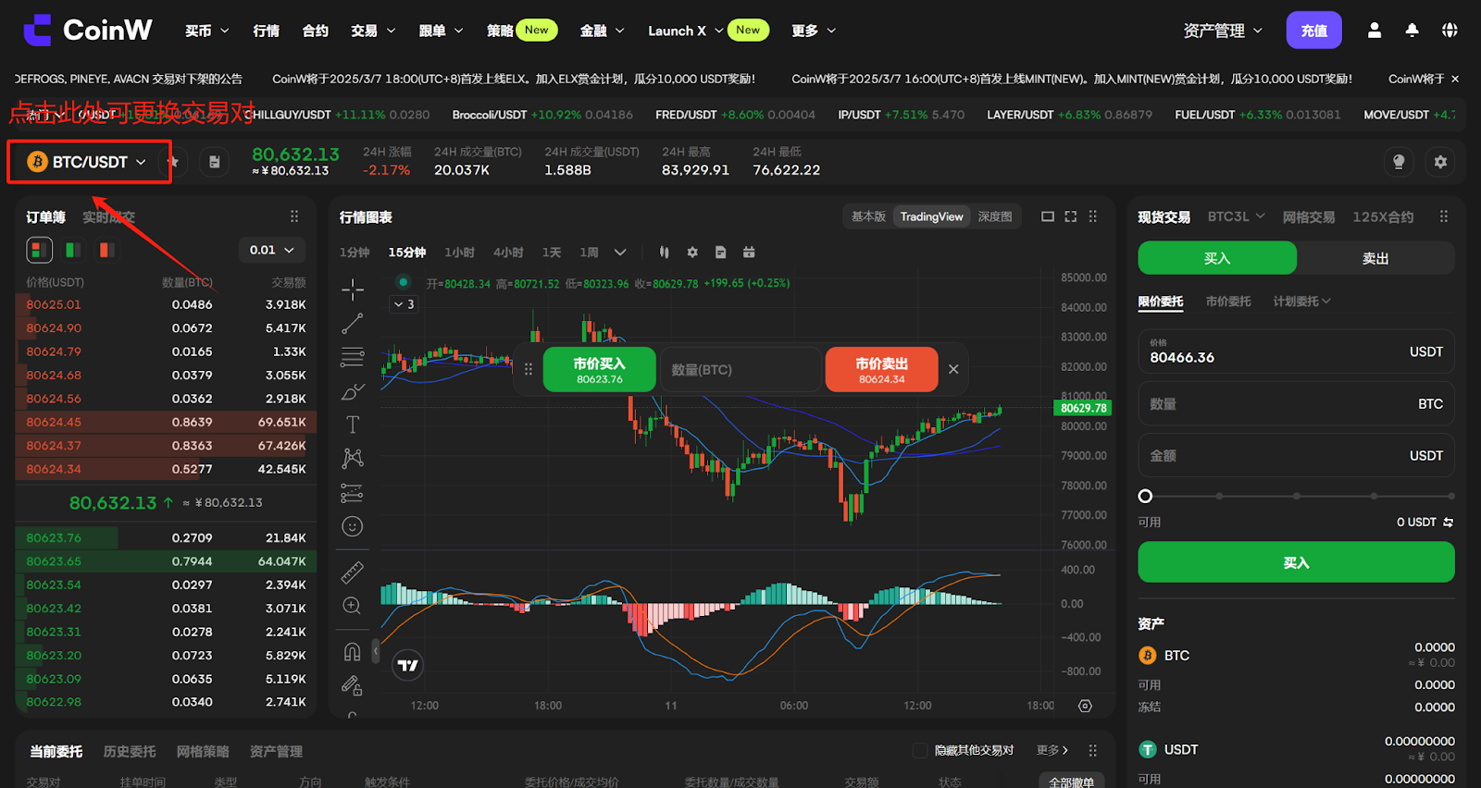
Task: Open BTC3L leveraged token dropdown
Action: click(1236, 216)
